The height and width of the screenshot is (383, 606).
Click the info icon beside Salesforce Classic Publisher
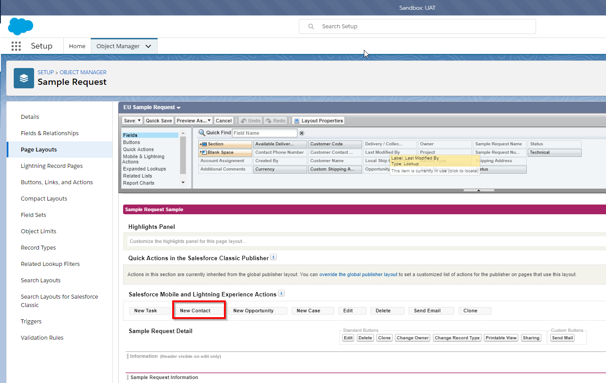[x=274, y=257]
